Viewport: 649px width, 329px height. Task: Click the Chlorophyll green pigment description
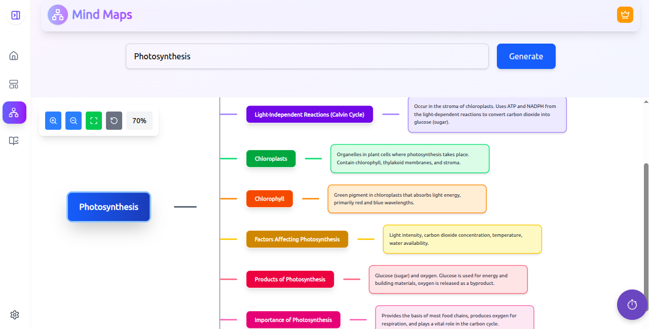tap(407, 199)
